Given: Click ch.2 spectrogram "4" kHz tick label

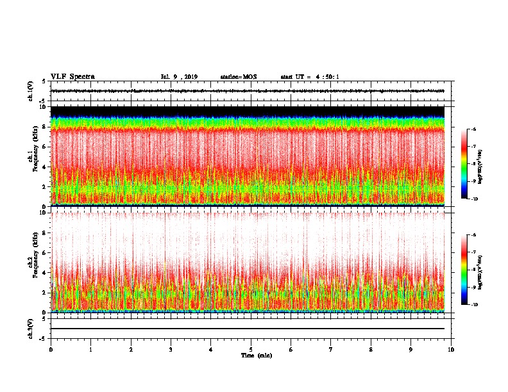Looking at the screenshot, I should 44,273.
